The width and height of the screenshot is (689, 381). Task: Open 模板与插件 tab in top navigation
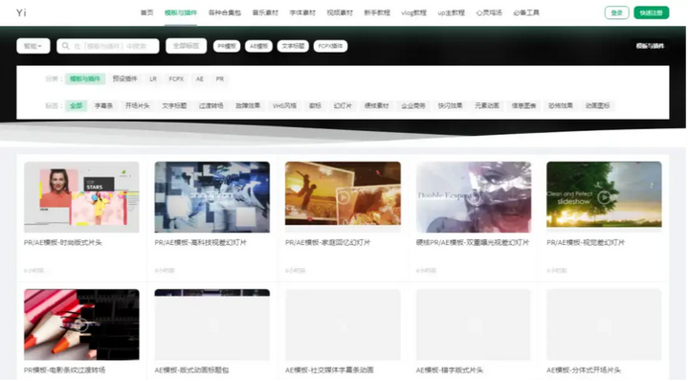pos(181,12)
